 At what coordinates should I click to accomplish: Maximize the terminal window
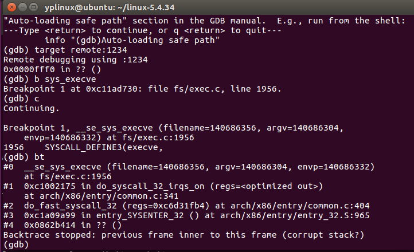(33, 7)
